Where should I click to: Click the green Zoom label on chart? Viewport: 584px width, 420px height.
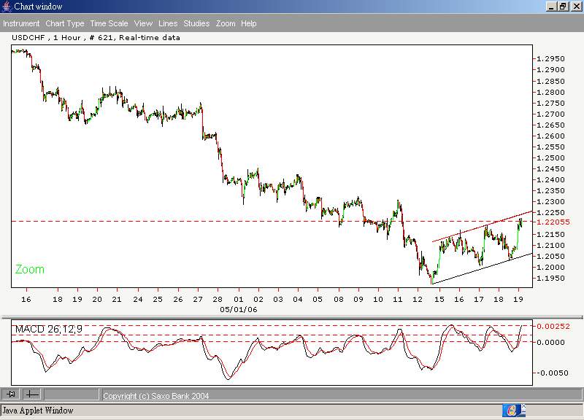pyautogui.click(x=30, y=269)
